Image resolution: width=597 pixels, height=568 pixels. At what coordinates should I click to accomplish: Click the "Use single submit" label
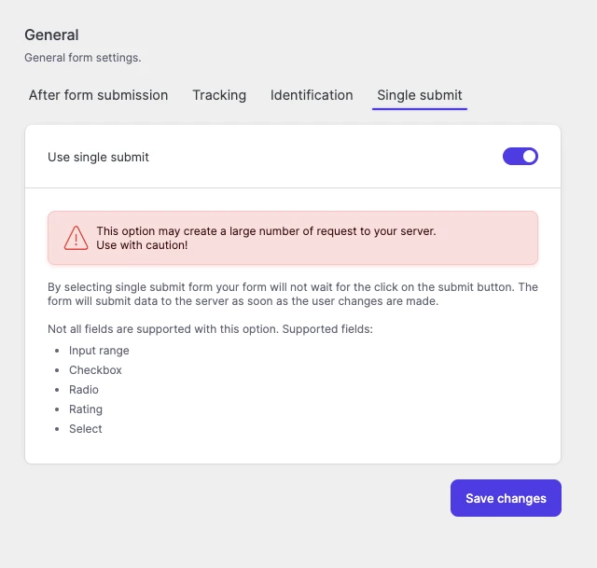click(x=98, y=157)
